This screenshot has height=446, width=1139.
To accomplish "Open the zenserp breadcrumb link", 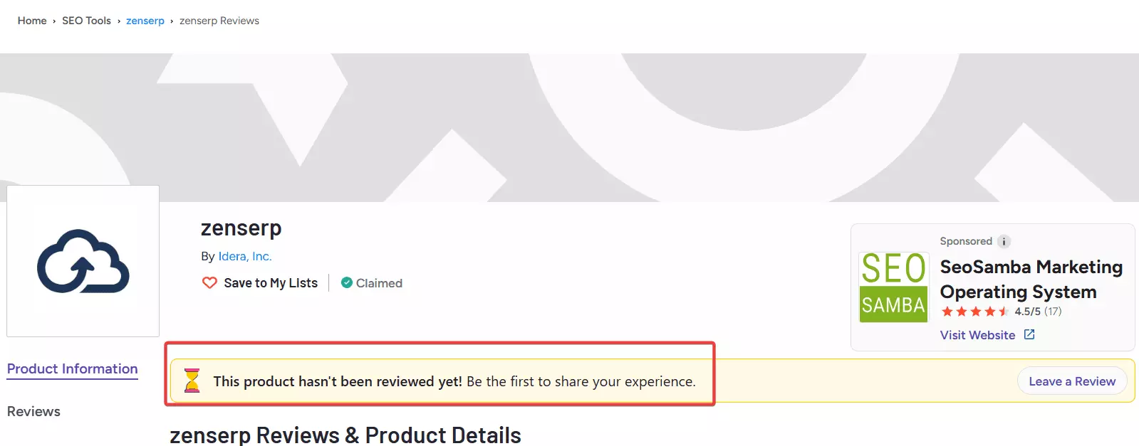I will click(x=145, y=21).
